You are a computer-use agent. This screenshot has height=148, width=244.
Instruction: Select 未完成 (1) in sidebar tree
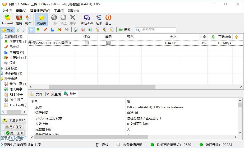point(17,52)
